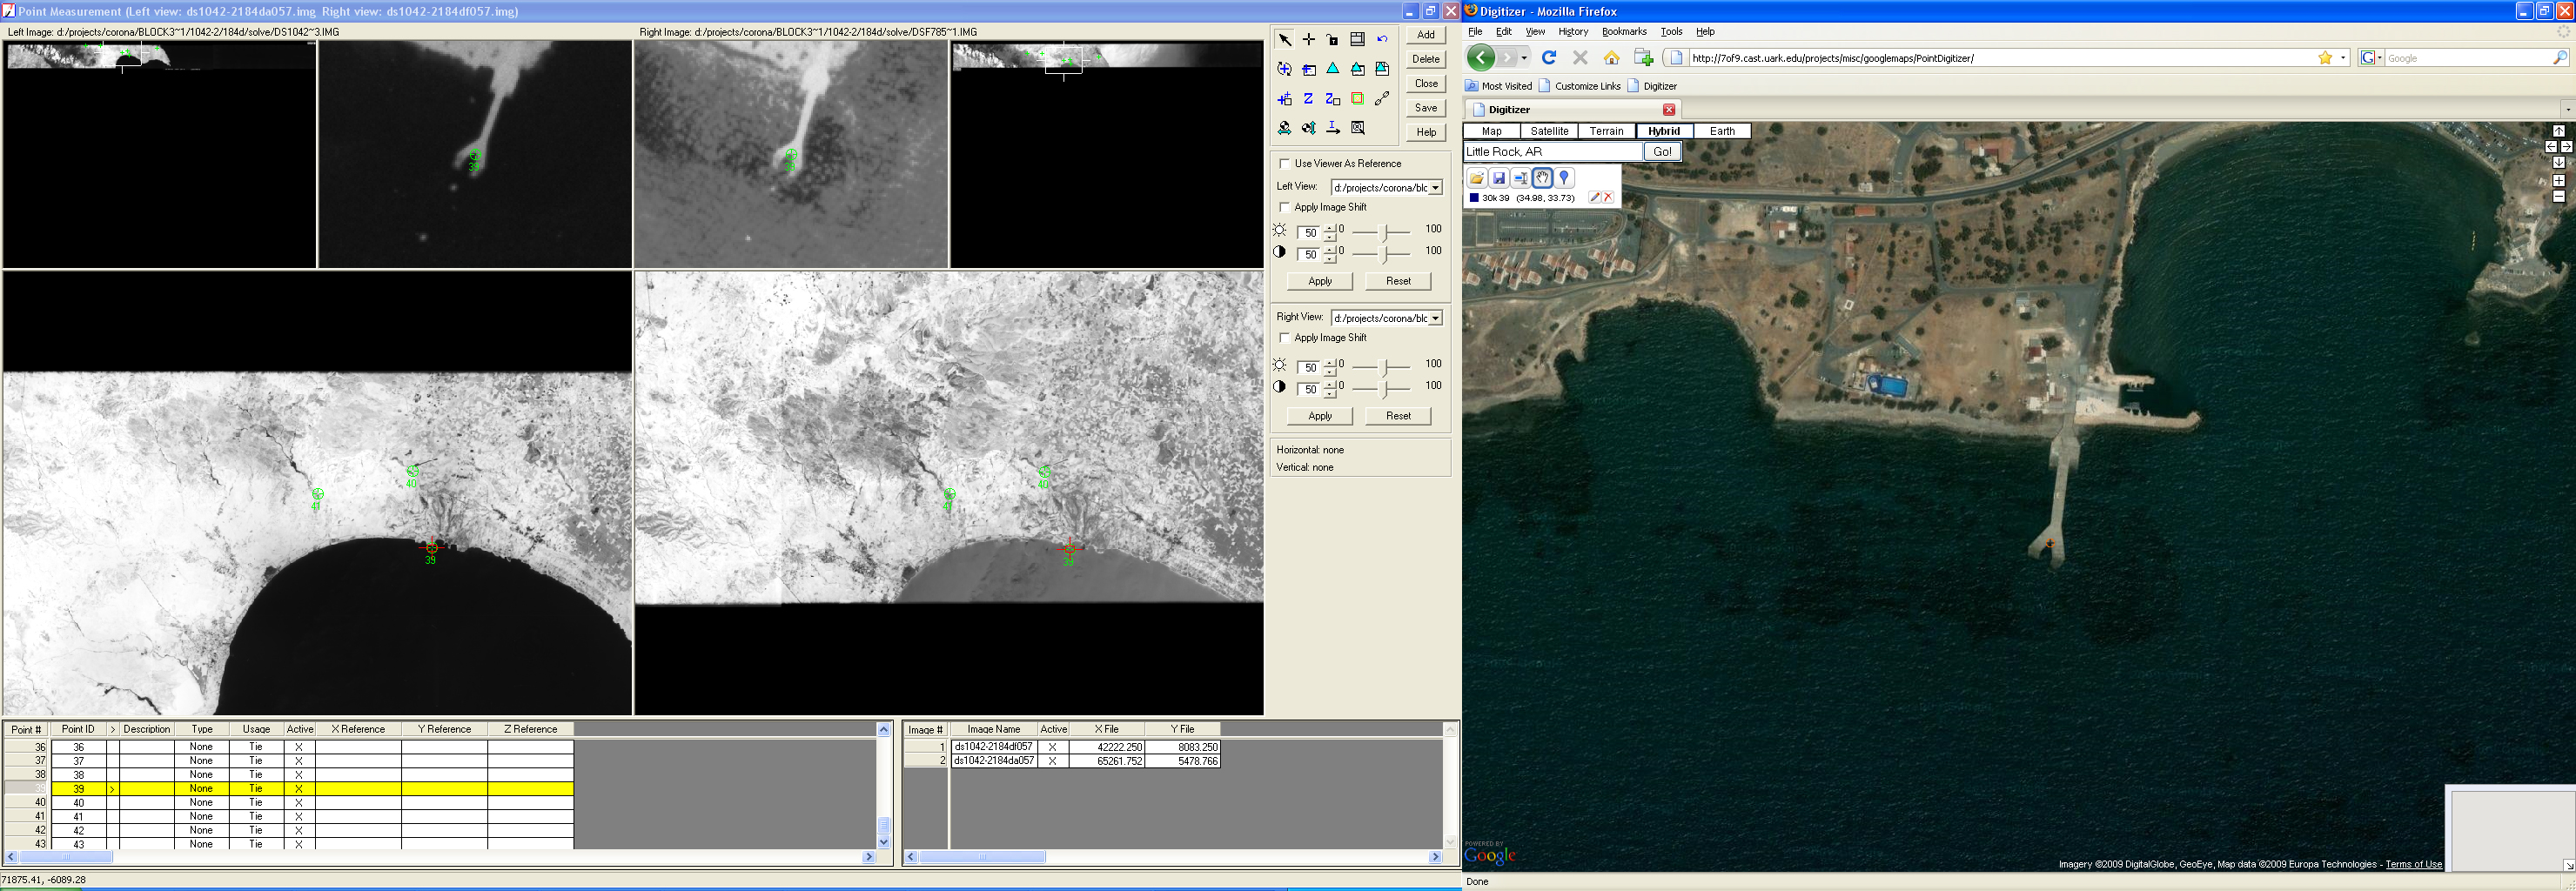Open Left View file path dropdown
This screenshot has height=891, width=2576.
1435,188
